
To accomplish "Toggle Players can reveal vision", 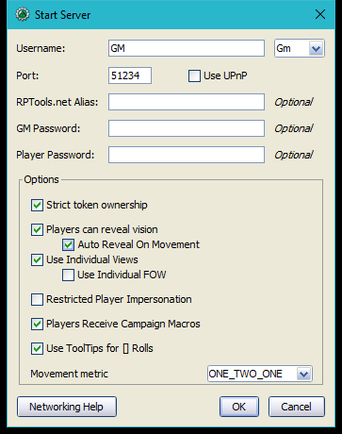I will [x=37, y=229].
